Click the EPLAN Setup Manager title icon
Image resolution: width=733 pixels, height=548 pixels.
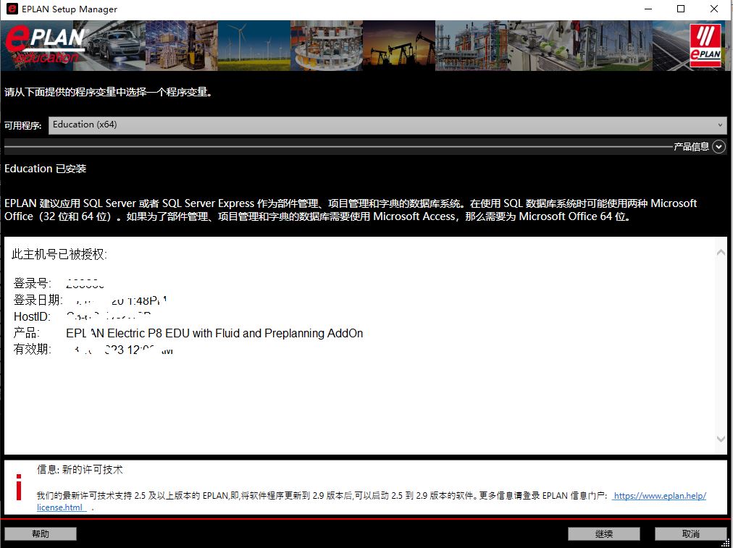pos(12,9)
